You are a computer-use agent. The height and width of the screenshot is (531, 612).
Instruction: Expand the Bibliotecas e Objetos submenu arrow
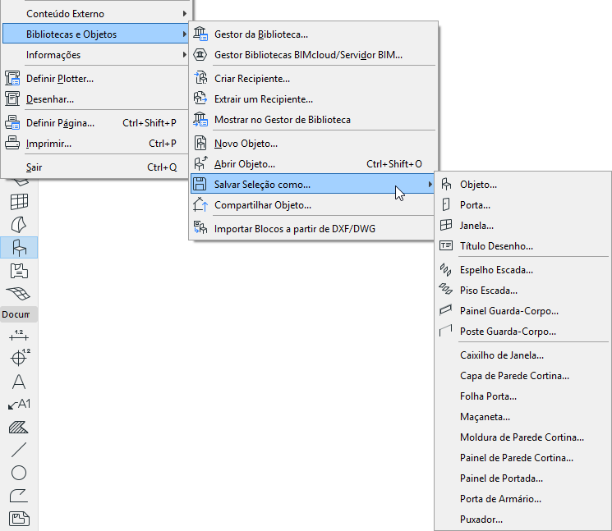(185, 34)
